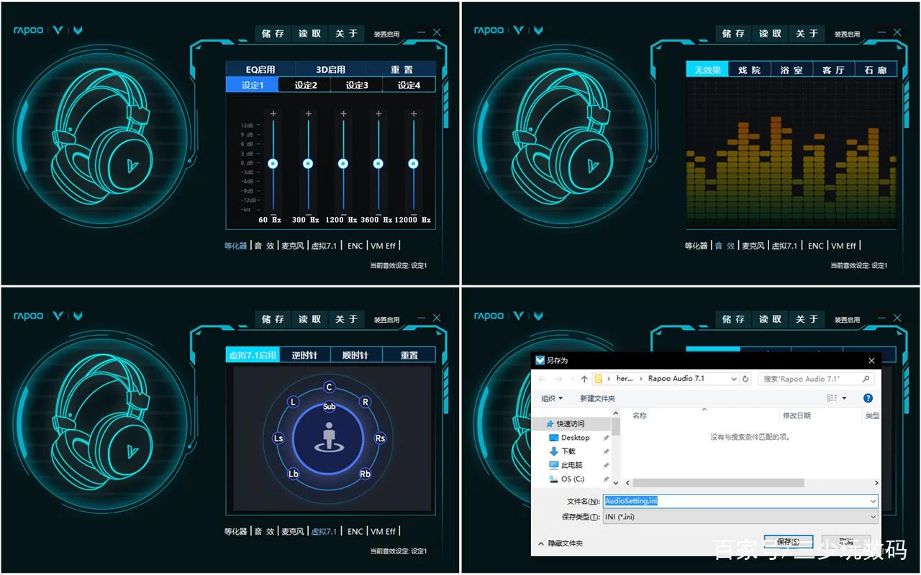921x575 pixels.
Task: Toggle EQ启用 in the equalizer window
Action: 260,70
